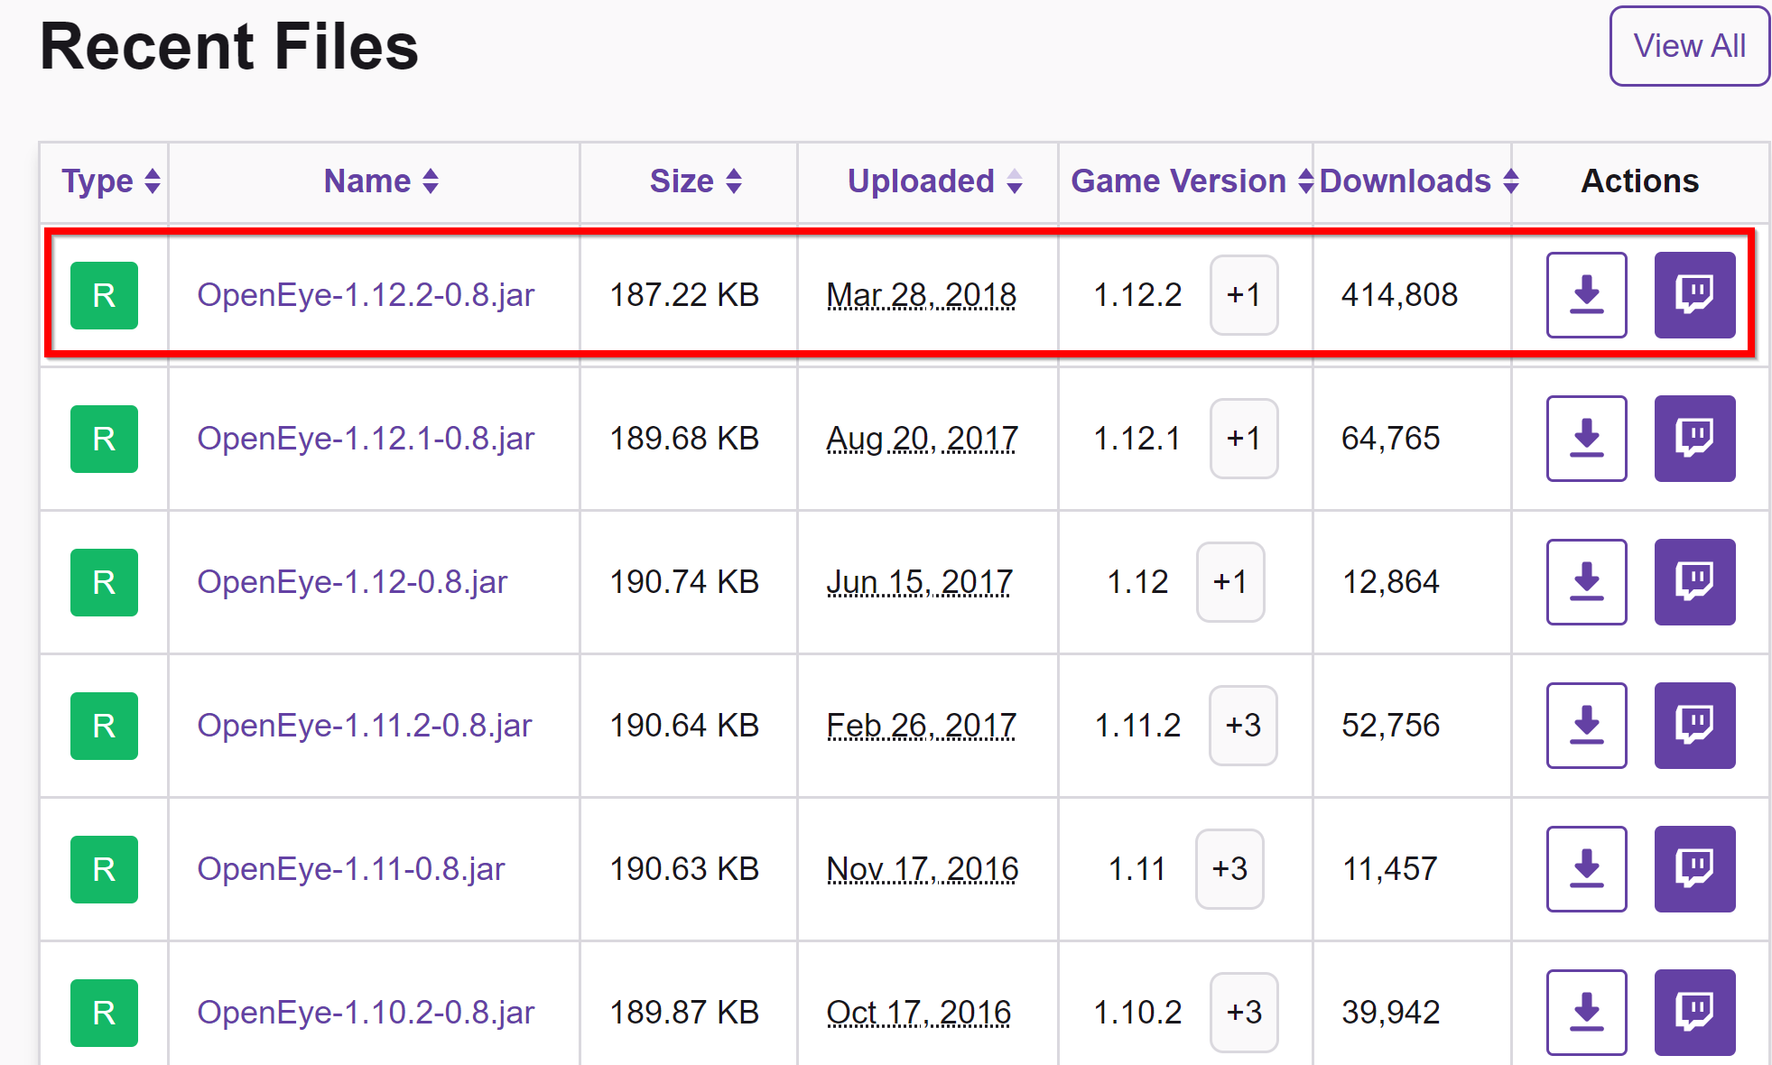1772x1065 pixels.
Task: Click the release R badge for OpenEye-1.12.1-0.8.jar
Action: [x=104, y=439]
